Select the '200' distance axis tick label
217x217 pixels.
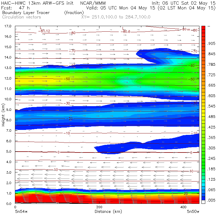pyautogui.click(x=99, y=207)
